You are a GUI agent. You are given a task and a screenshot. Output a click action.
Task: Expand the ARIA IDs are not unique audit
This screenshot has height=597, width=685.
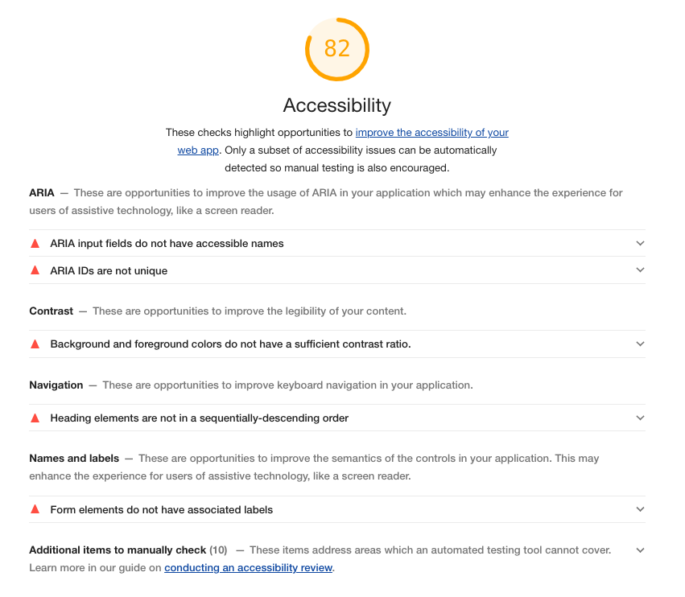click(640, 270)
